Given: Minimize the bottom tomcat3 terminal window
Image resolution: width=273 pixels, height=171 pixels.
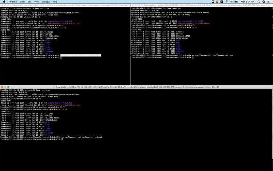Looking at the screenshot, I should [5, 87].
